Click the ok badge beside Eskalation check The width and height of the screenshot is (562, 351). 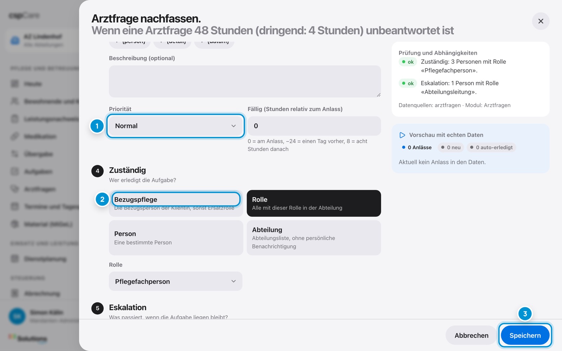[408, 83]
